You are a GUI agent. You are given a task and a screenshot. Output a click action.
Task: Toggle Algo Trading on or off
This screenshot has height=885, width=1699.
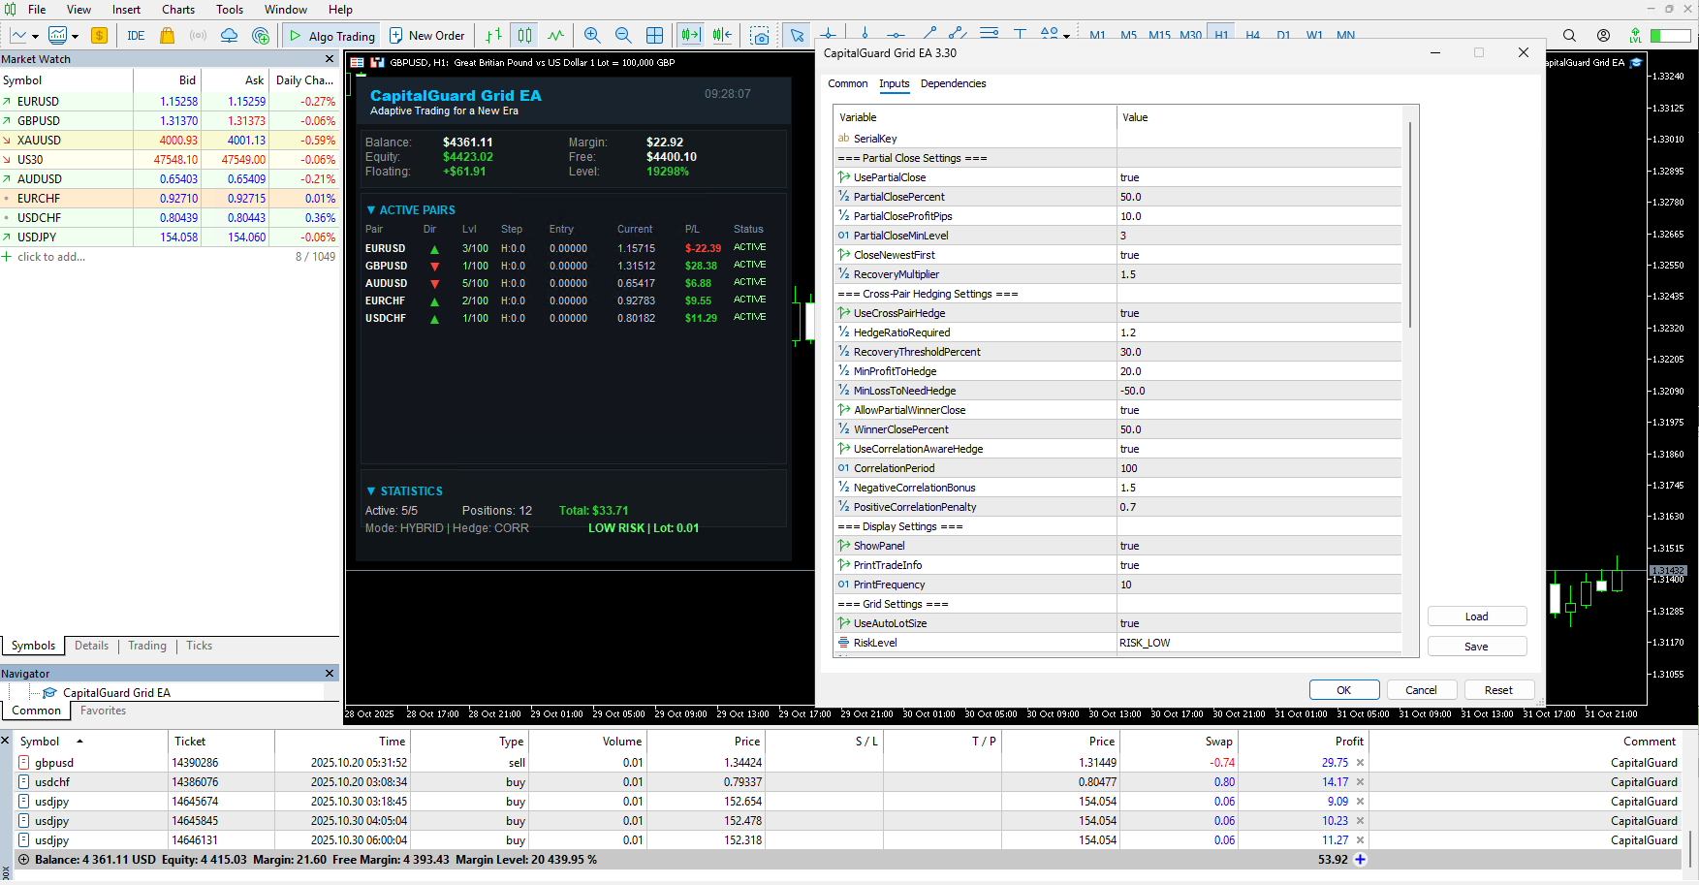pos(330,35)
